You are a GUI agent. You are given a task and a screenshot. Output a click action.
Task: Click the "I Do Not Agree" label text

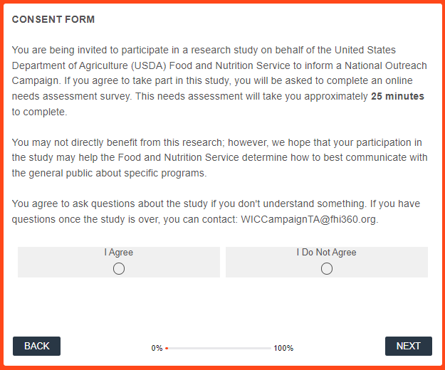[327, 253]
